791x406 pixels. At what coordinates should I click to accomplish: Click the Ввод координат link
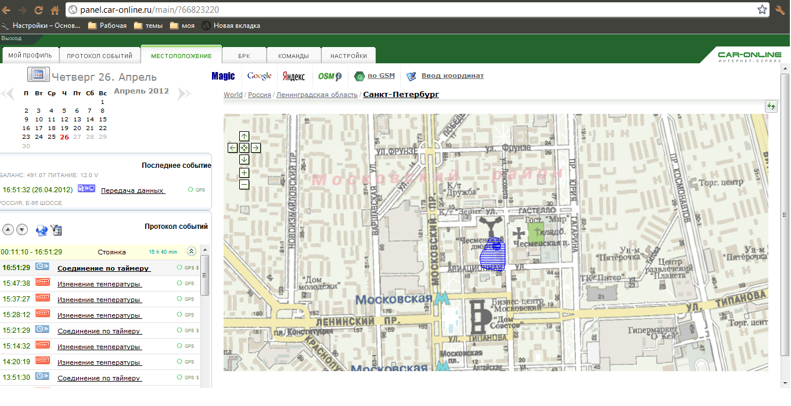452,76
